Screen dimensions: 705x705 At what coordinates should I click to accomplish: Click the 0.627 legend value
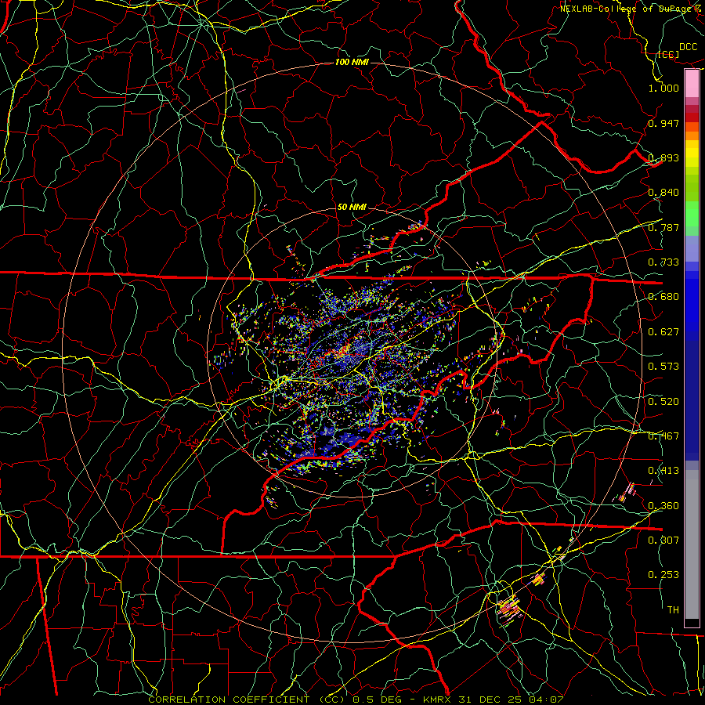pos(663,332)
